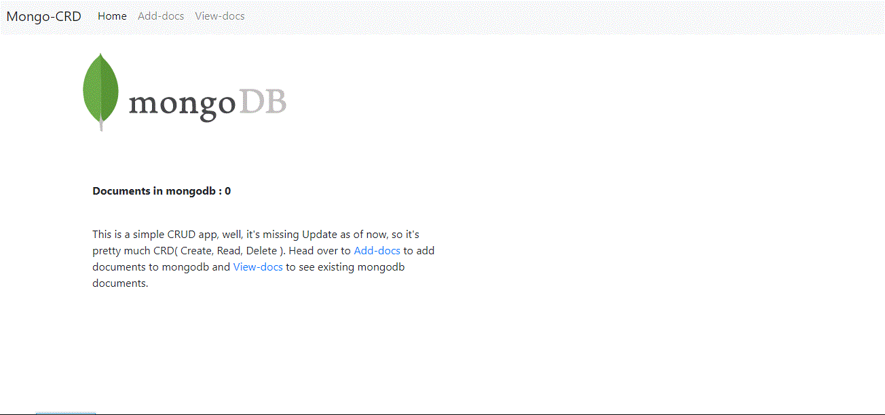This screenshot has width=885, height=415.
Task: Select the CRUD description paragraph text
Action: pos(263,258)
